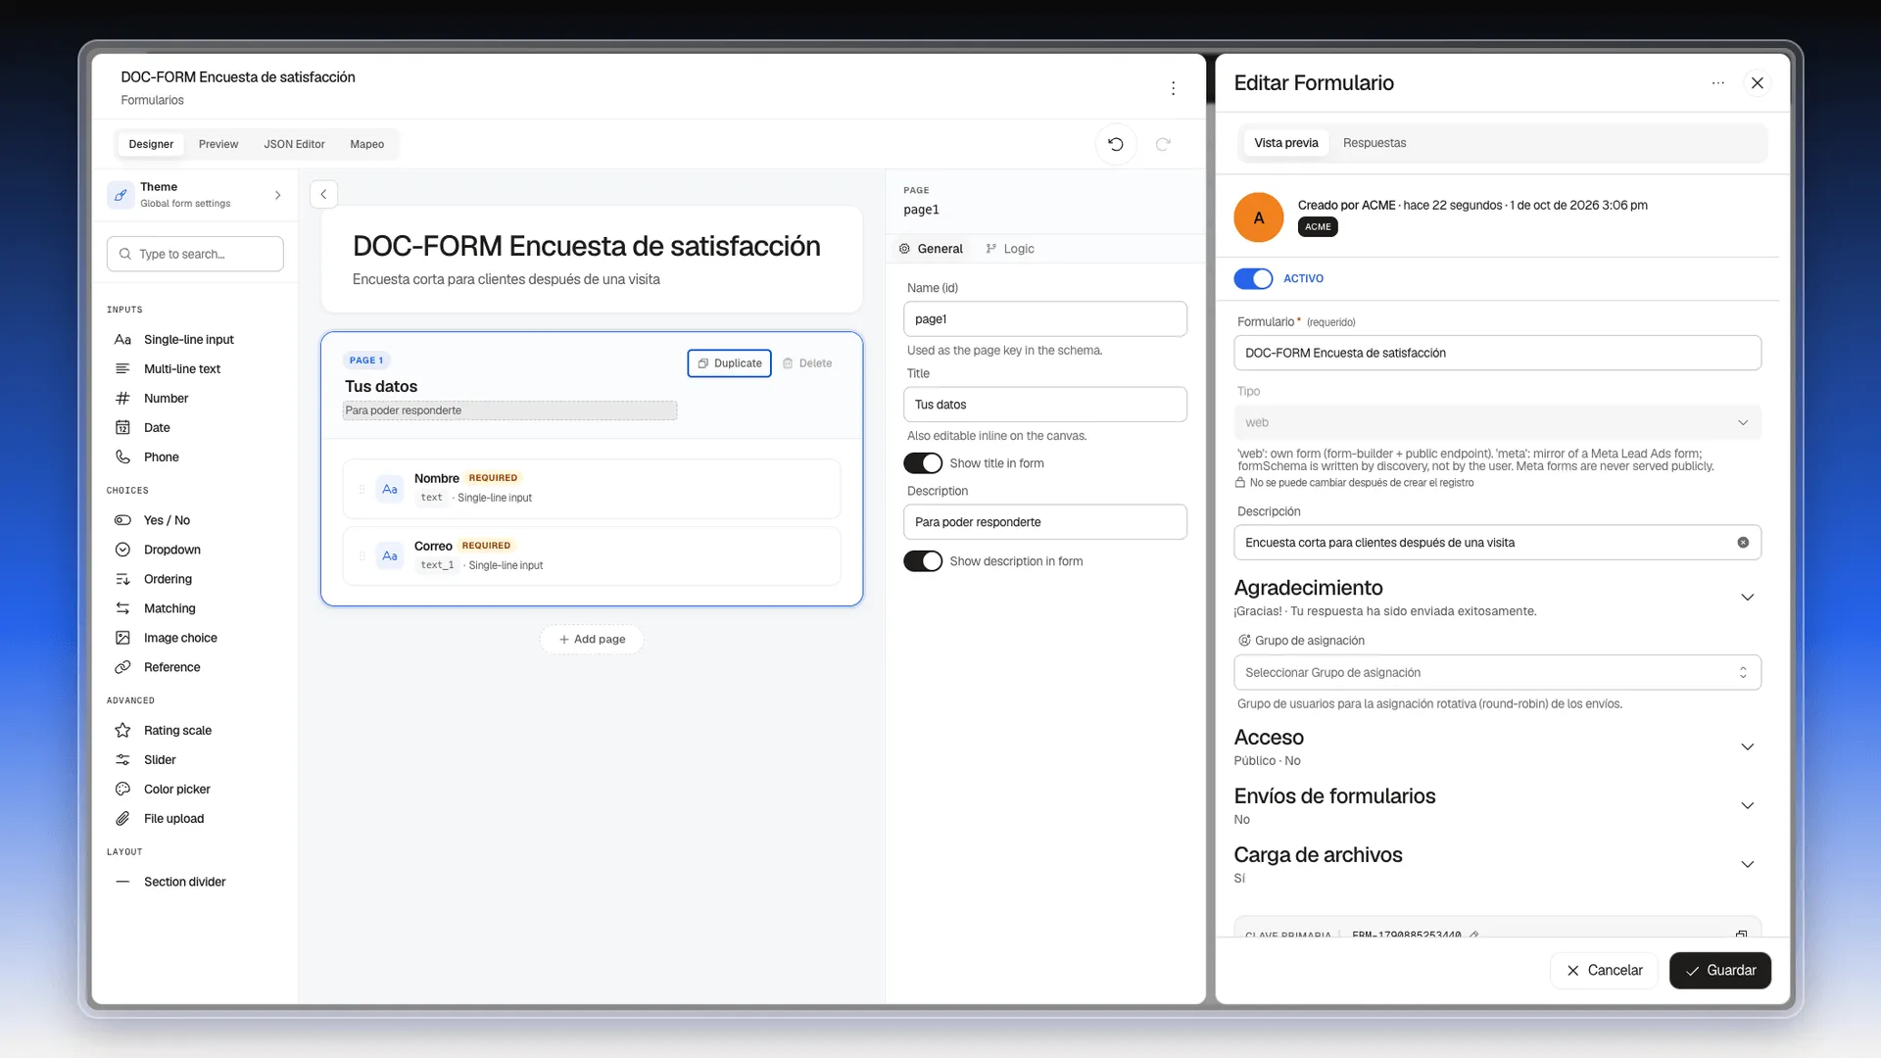The image size is (1881, 1058).
Task: Click the Duplicate page button
Action: click(x=730, y=363)
